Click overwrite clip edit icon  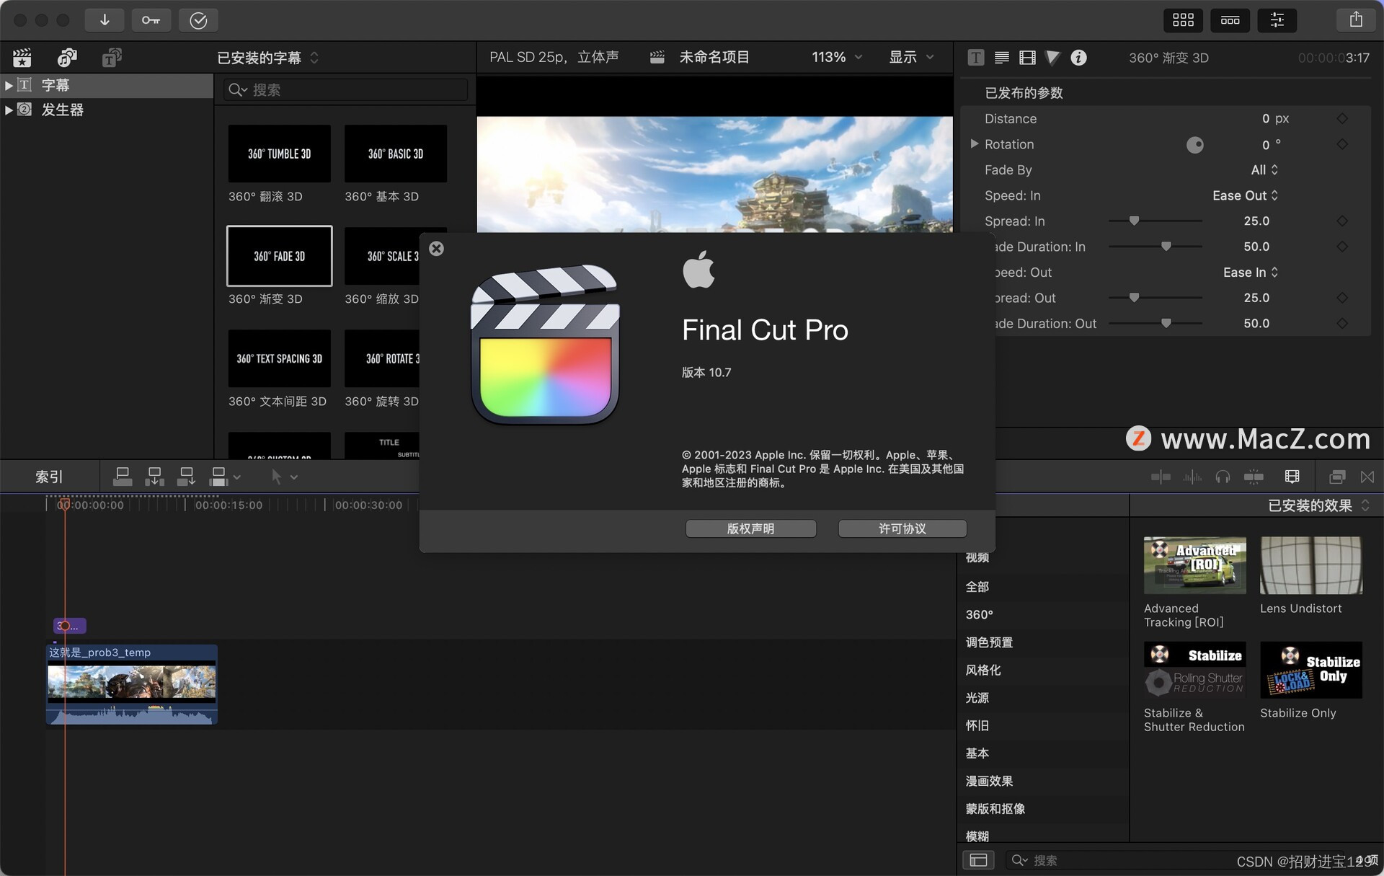click(x=218, y=477)
